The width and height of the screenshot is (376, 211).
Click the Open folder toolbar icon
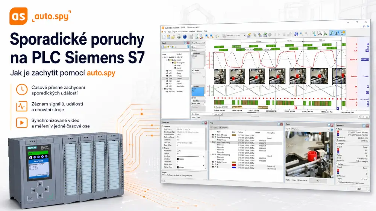pos(173,37)
